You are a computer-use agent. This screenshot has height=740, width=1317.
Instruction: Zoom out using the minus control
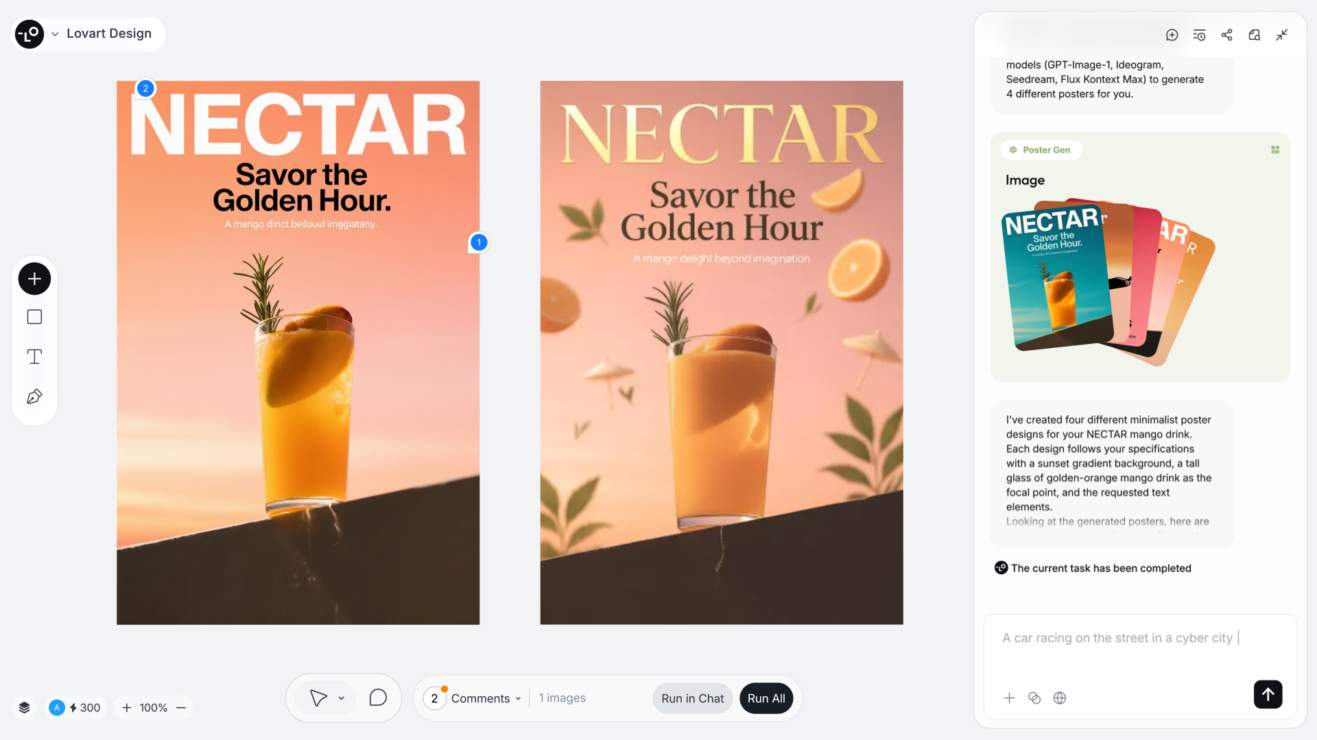pos(181,708)
